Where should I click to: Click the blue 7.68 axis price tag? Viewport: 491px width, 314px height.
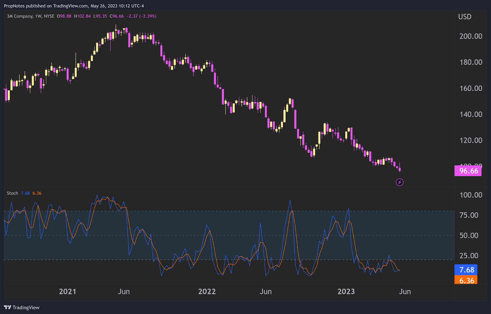pyautogui.click(x=466, y=270)
